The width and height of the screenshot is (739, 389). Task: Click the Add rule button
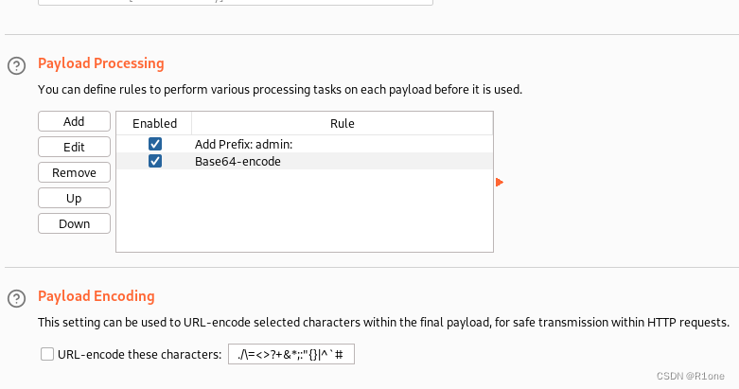74,122
